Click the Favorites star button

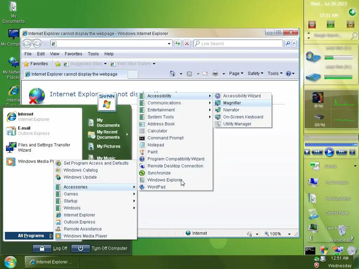[x=36, y=64]
